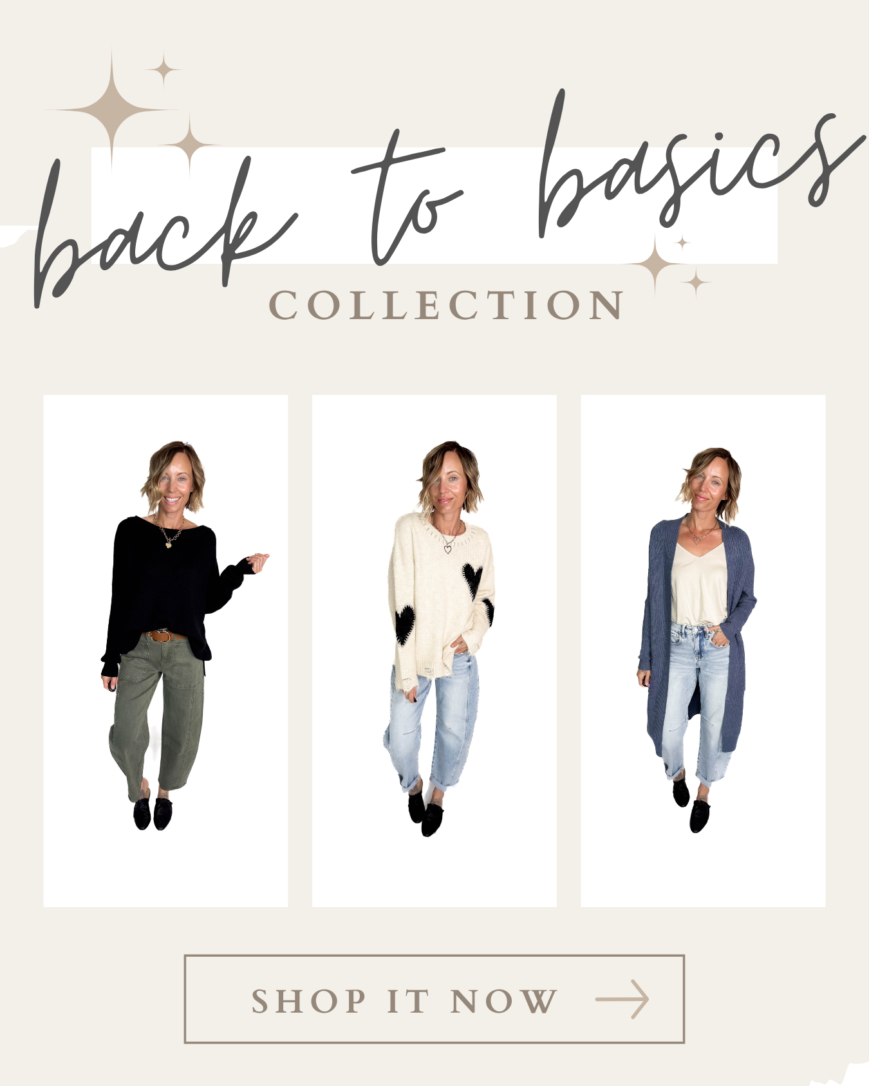The image size is (869, 1086).
Task: Click the small sparkle near top left star
Action: point(164,69)
